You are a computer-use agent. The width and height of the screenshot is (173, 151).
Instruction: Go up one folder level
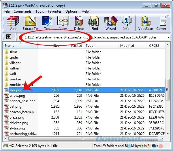[8, 37]
